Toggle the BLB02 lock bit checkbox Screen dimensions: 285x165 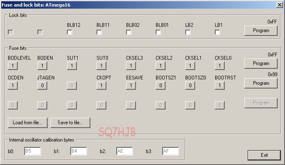coord(129,32)
